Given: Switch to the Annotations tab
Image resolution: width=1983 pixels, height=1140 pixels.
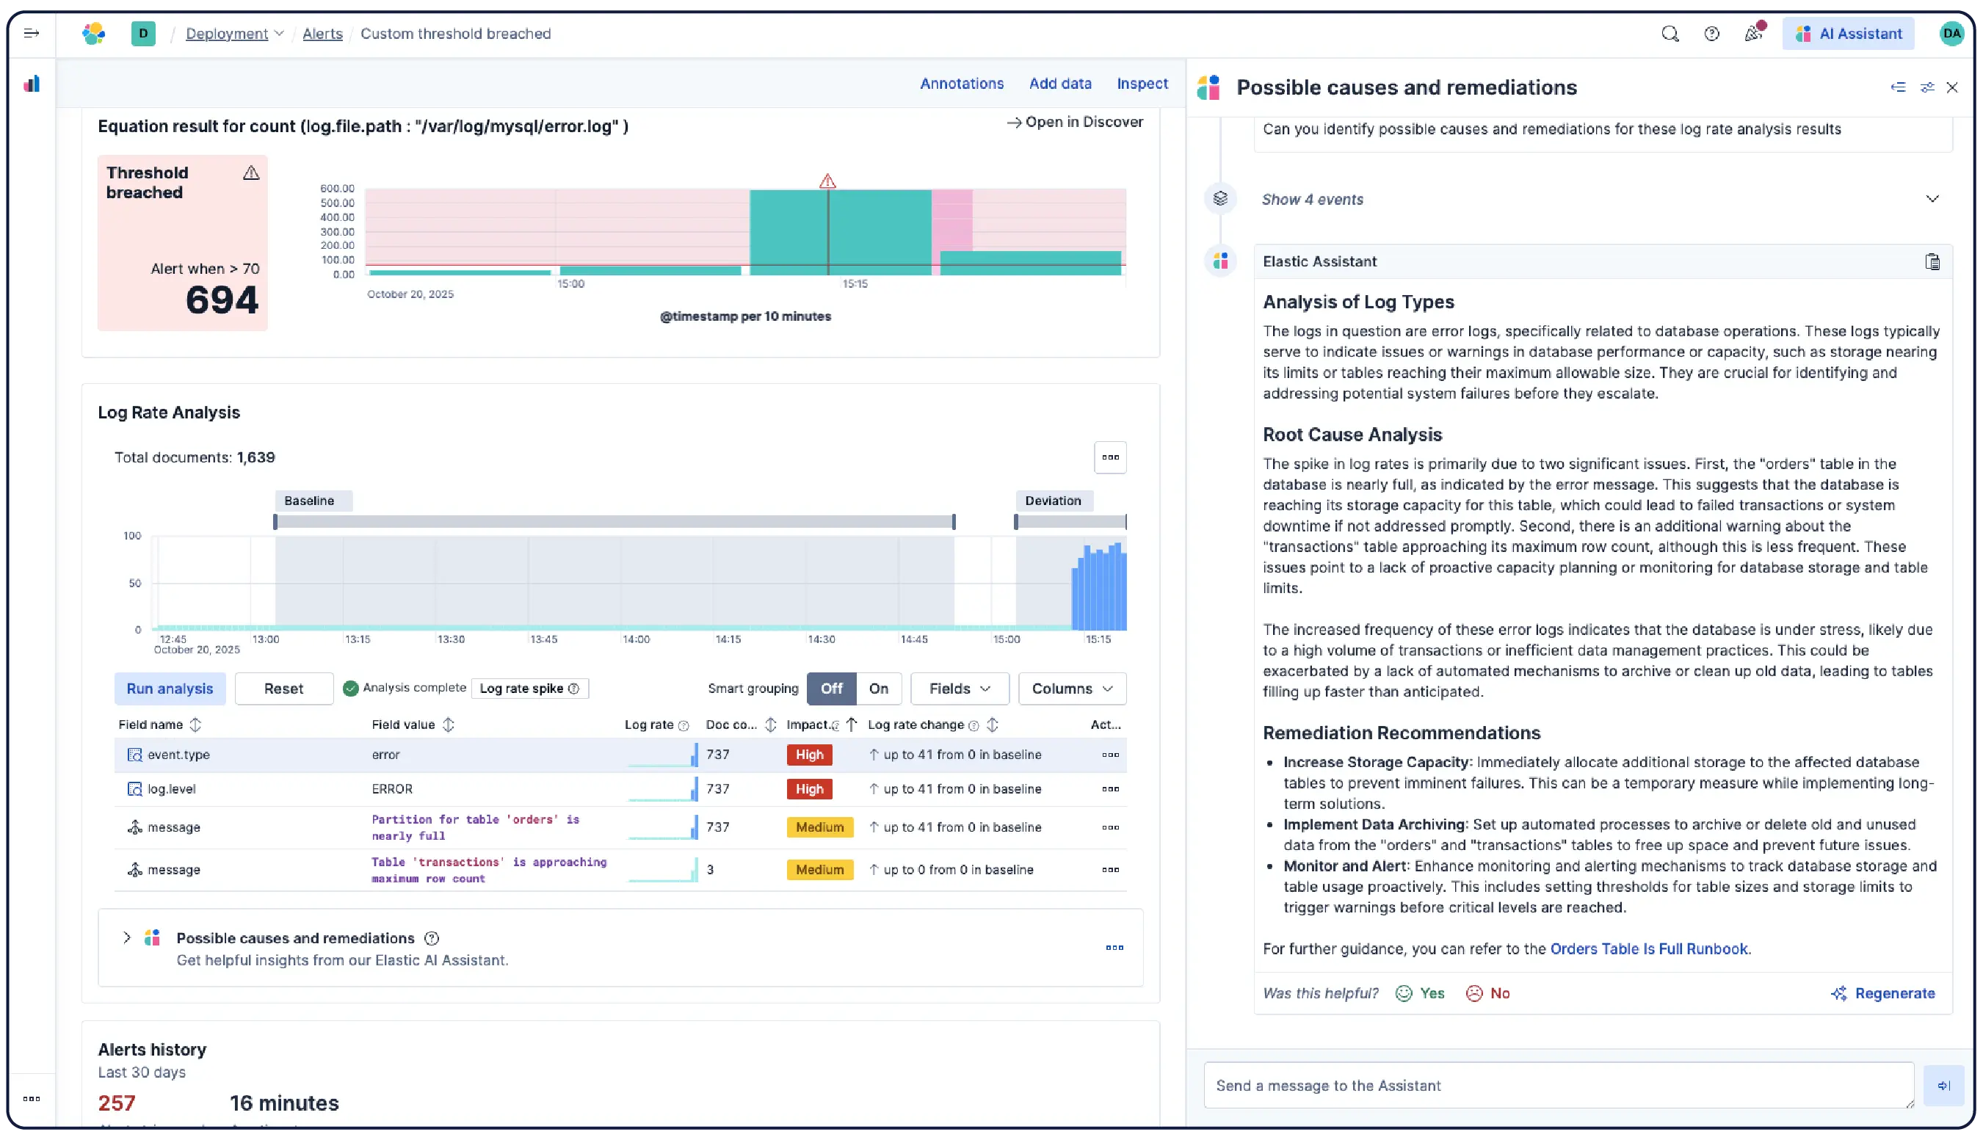Looking at the screenshot, I should [961, 83].
